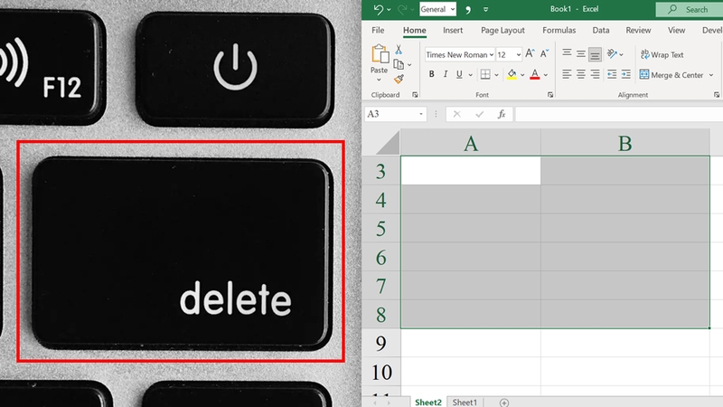Toggle Italic formatting
This screenshot has height=407, width=723.
(x=446, y=74)
